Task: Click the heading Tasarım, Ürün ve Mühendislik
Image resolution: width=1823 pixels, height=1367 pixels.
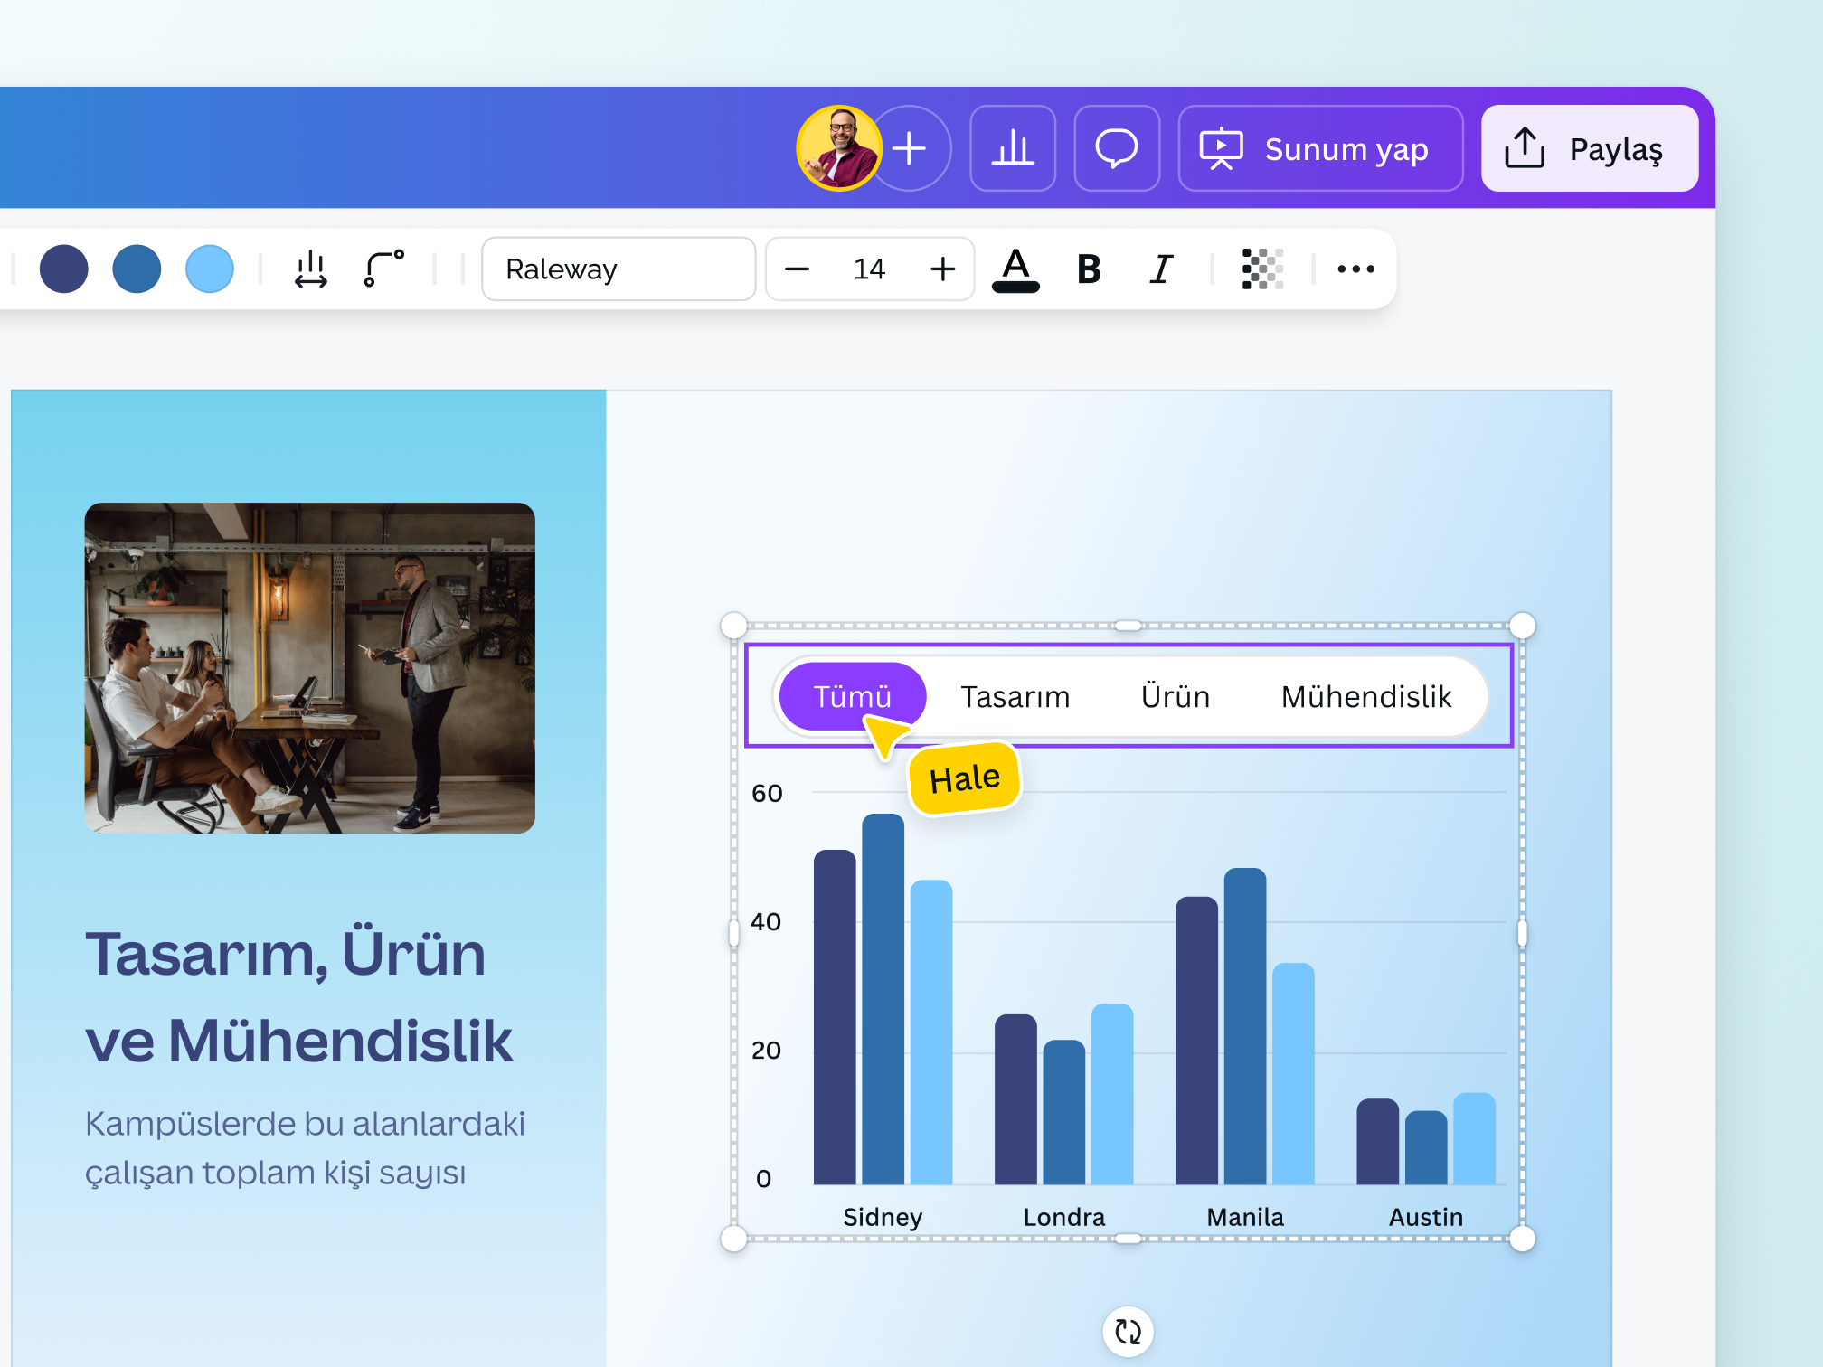Action: tap(298, 997)
